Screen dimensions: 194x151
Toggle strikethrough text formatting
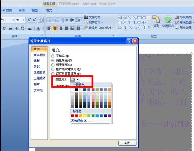[x=10, y=28]
